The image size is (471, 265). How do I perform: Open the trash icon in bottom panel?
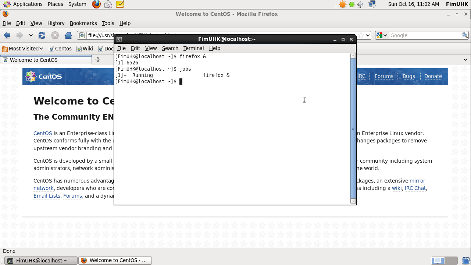click(x=466, y=261)
